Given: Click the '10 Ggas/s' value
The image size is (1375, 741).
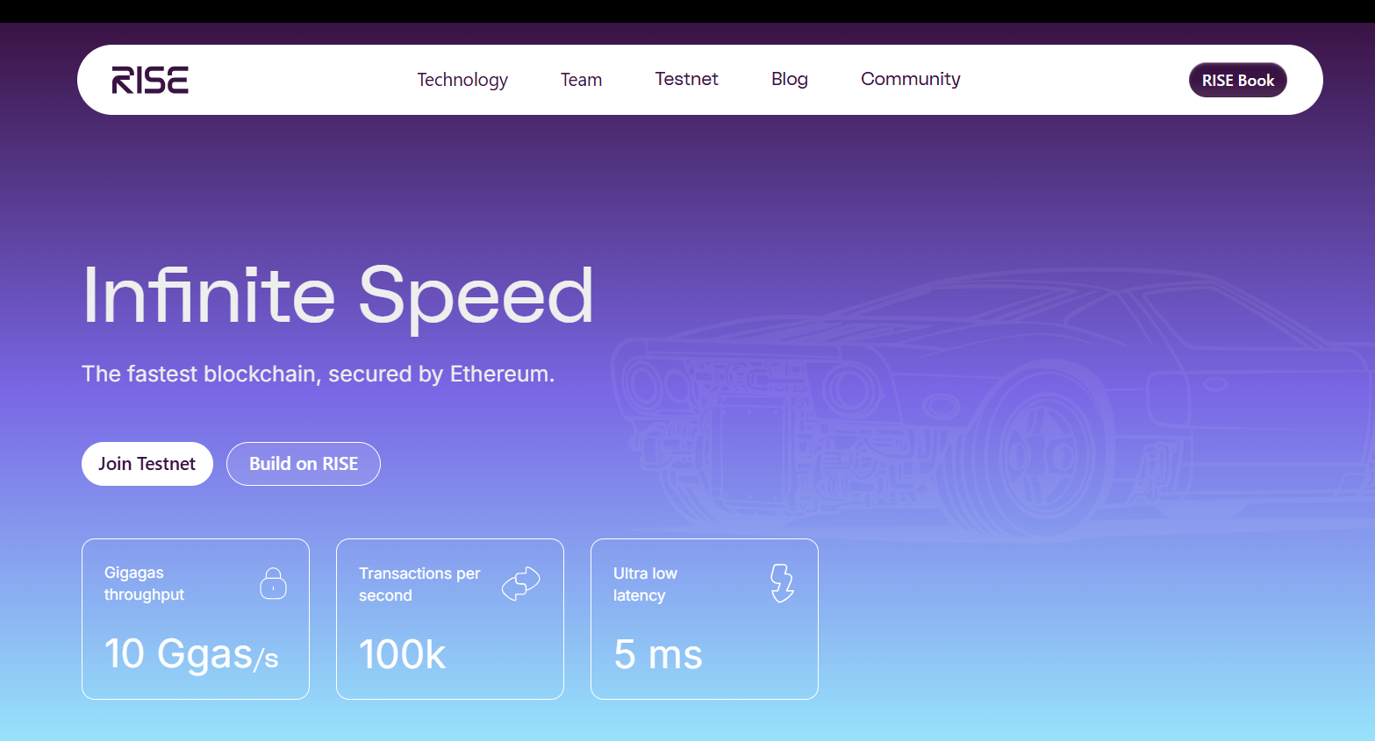Looking at the screenshot, I should 191,654.
